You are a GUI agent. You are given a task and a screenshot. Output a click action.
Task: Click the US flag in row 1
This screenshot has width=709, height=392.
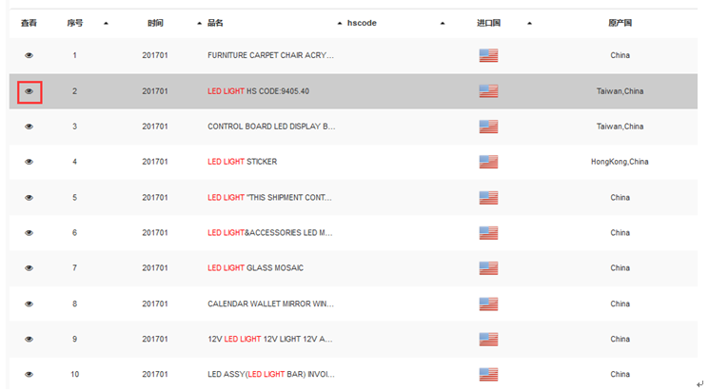488,55
